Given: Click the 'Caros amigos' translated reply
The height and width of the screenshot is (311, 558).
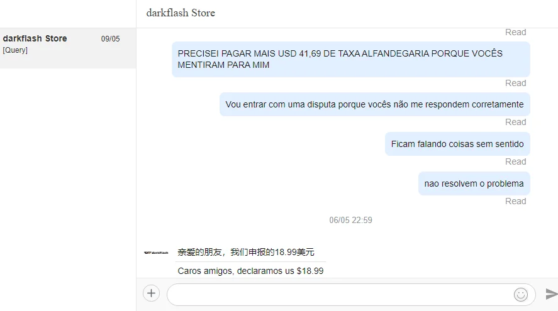Looking at the screenshot, I should pyautogui.click(x=250, y=271).
